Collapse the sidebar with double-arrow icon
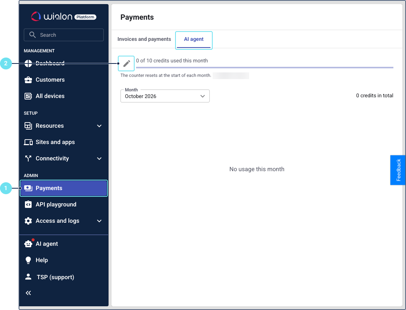 (x=28, y=293)
